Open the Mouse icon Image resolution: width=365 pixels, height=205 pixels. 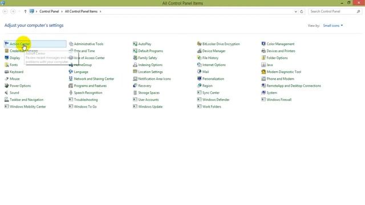click(x=7, y=79)
